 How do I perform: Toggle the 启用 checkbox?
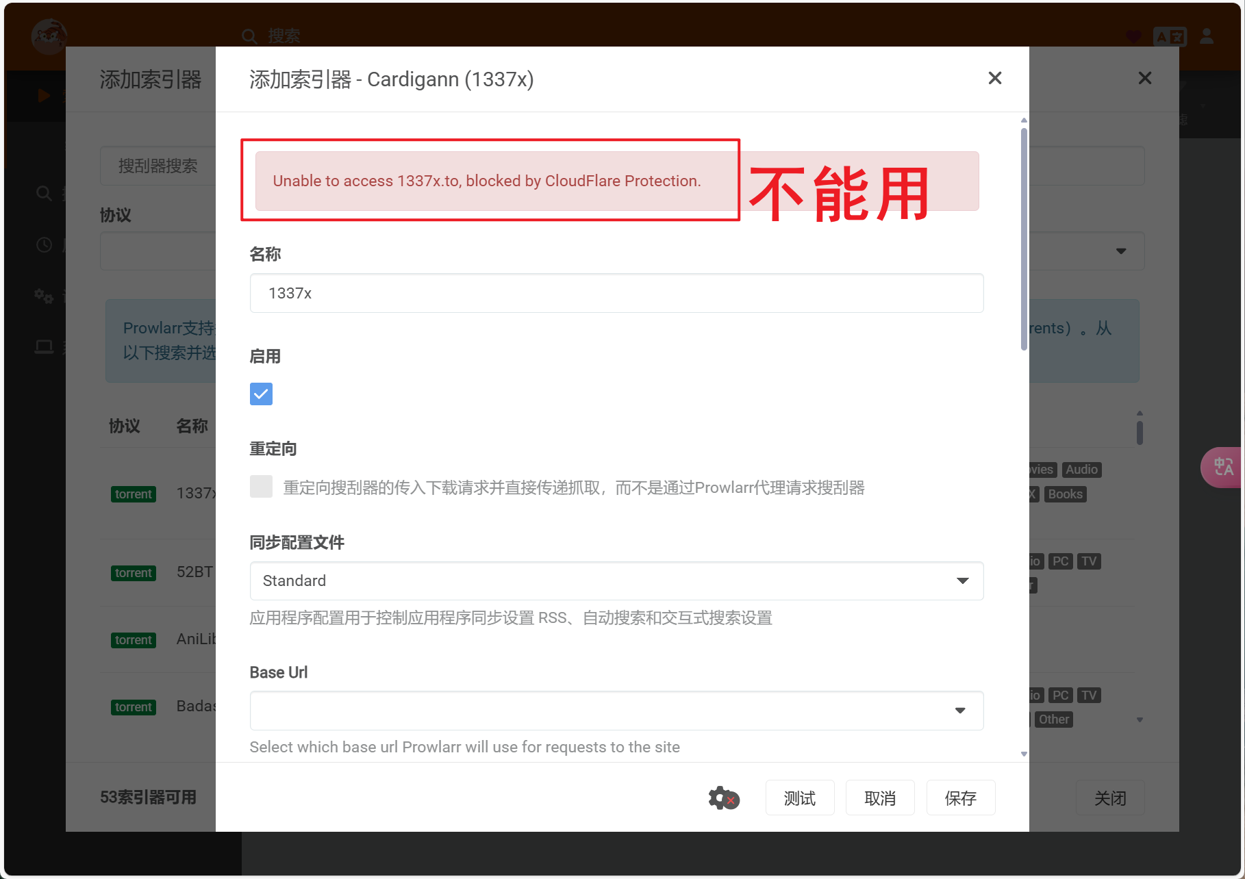tap(261, 394)
